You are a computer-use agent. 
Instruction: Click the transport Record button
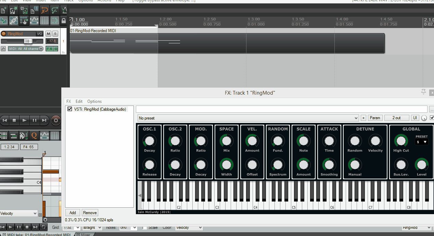click(56, 120)
